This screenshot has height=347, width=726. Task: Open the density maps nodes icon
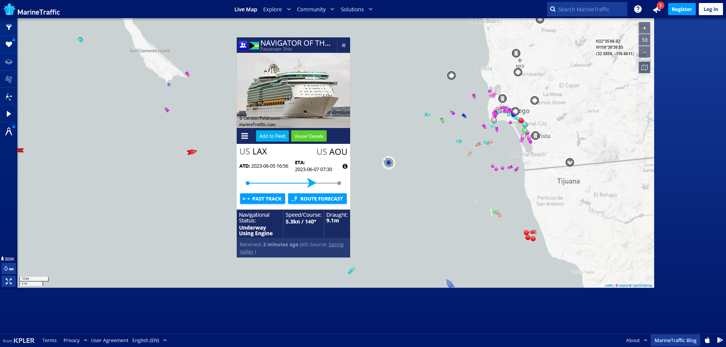[9, 97]
